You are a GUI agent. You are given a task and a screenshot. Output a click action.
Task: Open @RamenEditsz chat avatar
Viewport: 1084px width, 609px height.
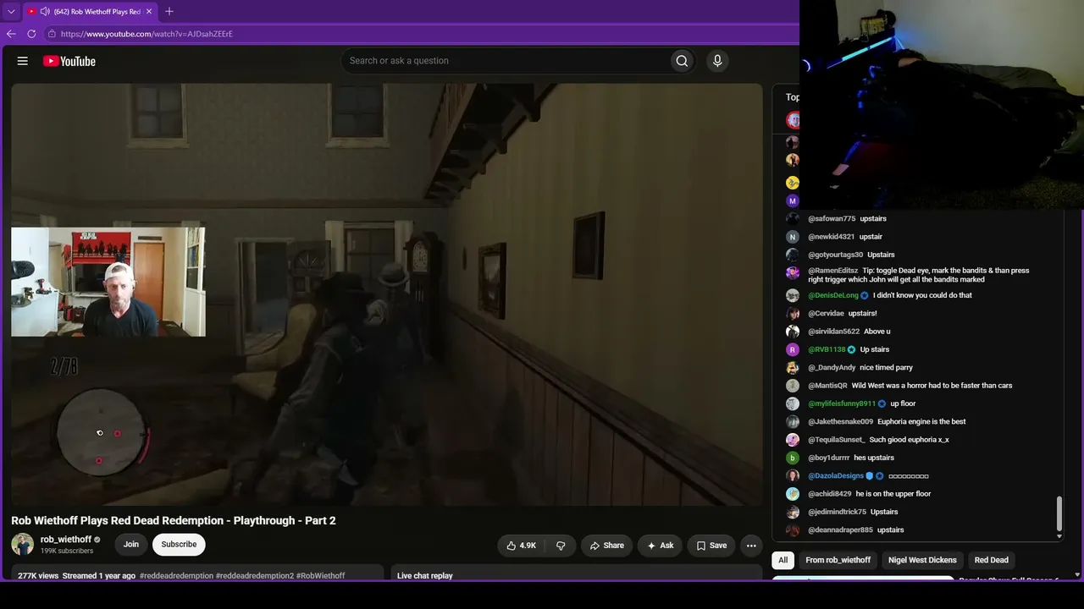tap(793, 272)
